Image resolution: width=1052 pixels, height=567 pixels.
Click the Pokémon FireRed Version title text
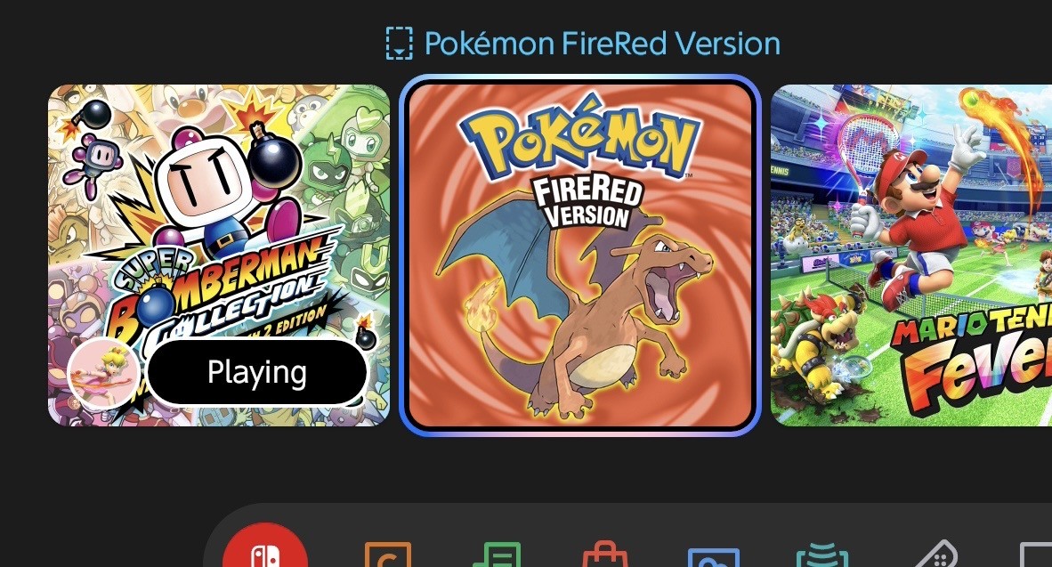(x=603, y=44)
